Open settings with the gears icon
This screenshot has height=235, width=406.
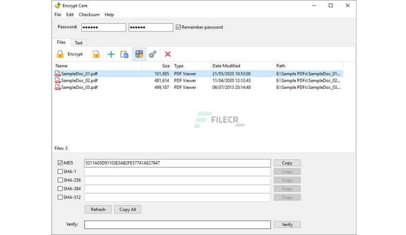(152, 54)
